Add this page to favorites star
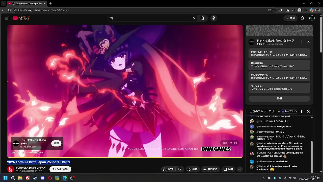 point(274,10)
